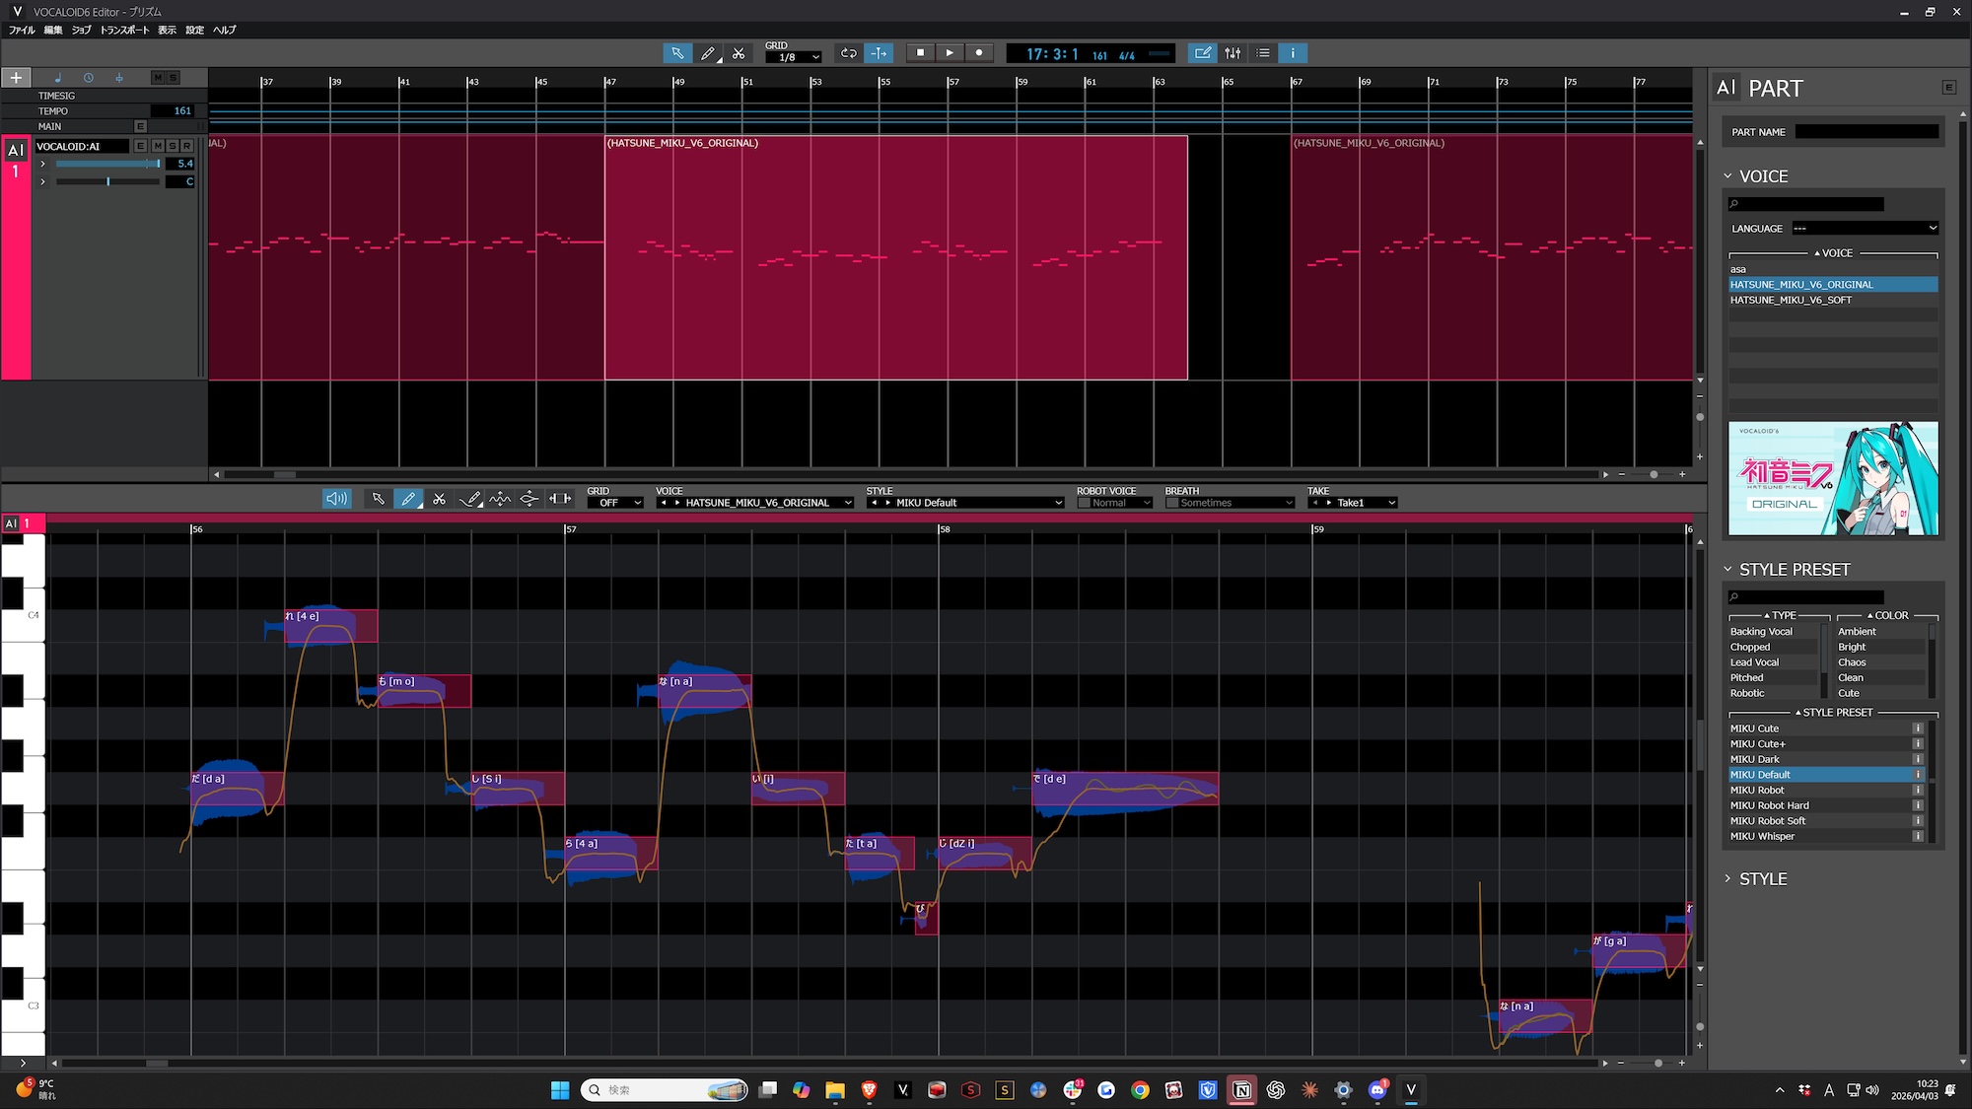Click the note length resize tool icon
Screen dimensions: 1972x1109
point(560,499)
